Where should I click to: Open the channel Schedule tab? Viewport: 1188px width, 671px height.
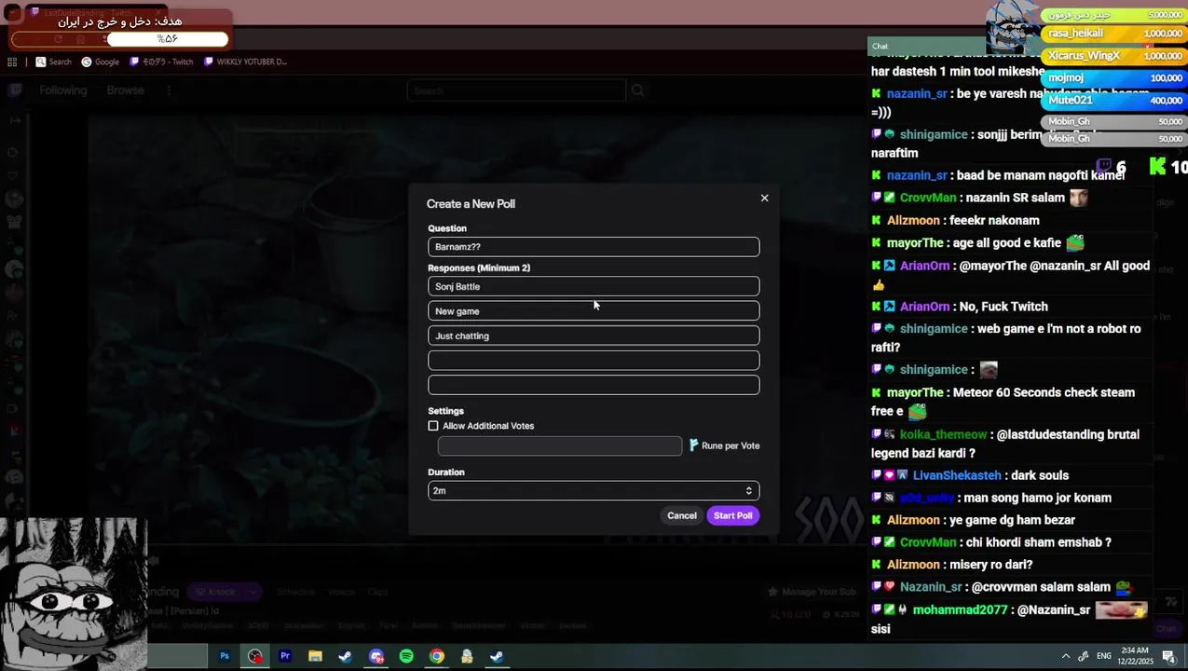(x=295, y=592)
